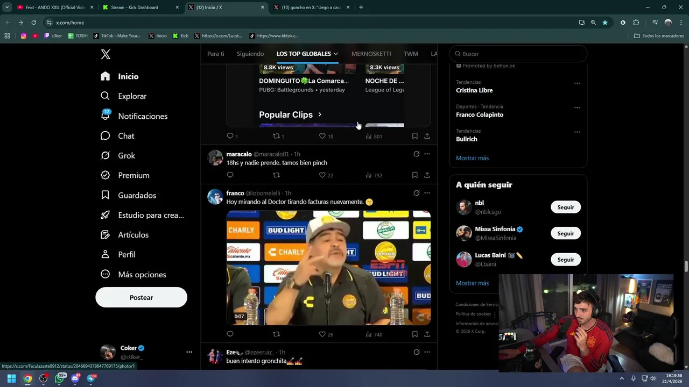Show more trends with Mostrar más
Screen dimensions: 689x387
472,158
